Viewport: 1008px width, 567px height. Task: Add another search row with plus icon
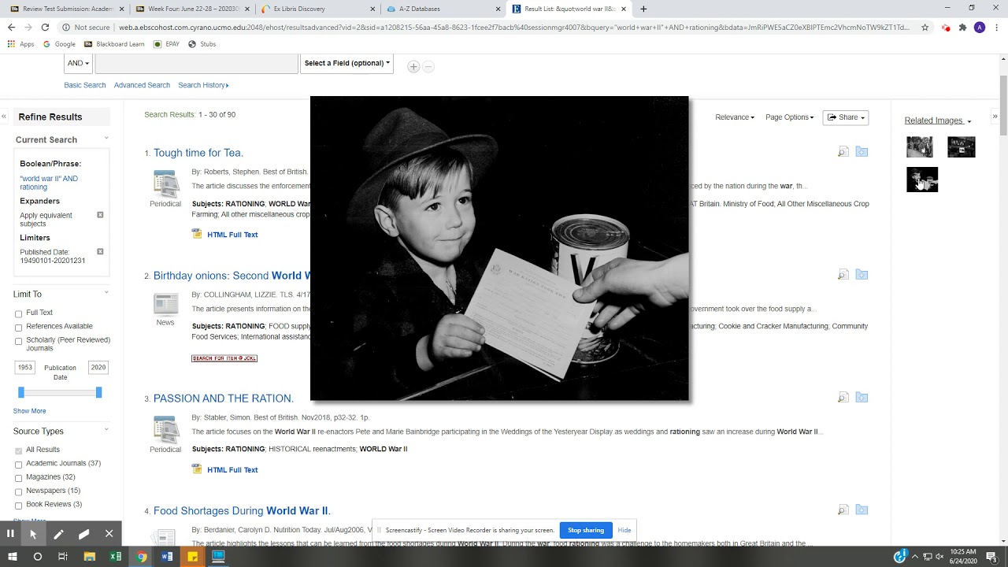(x=413, y=67)
